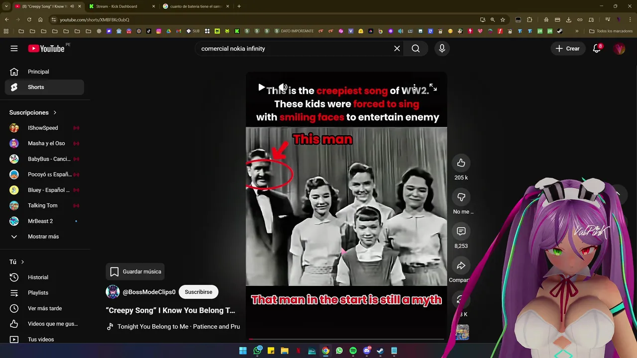
Task: Open the BabyBus subscription channel
Action: [x=45, y=159]
